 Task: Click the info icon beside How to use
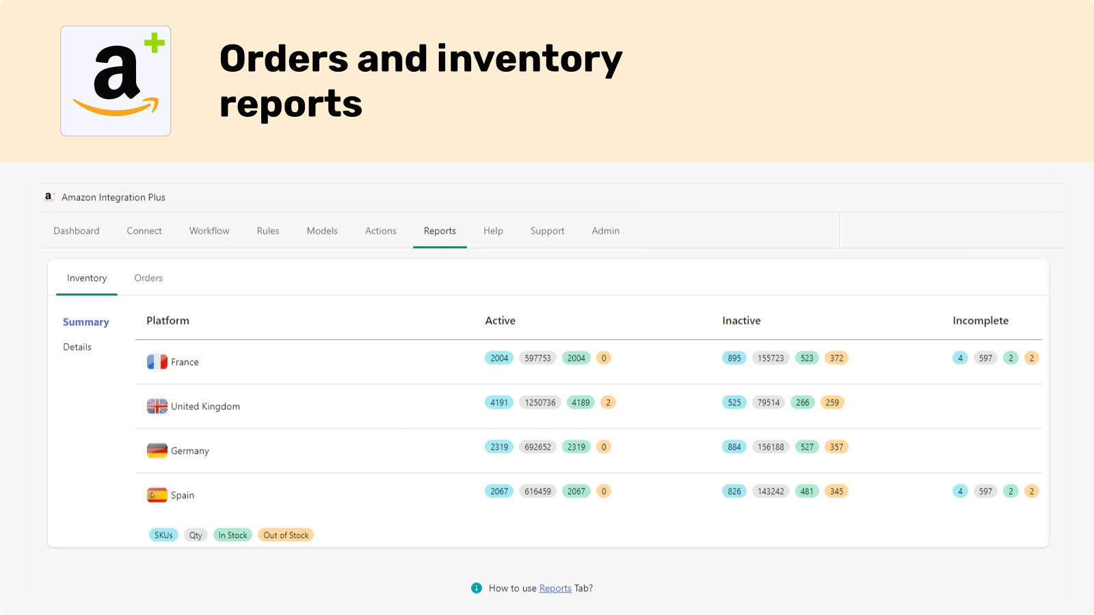pos(477,588)
